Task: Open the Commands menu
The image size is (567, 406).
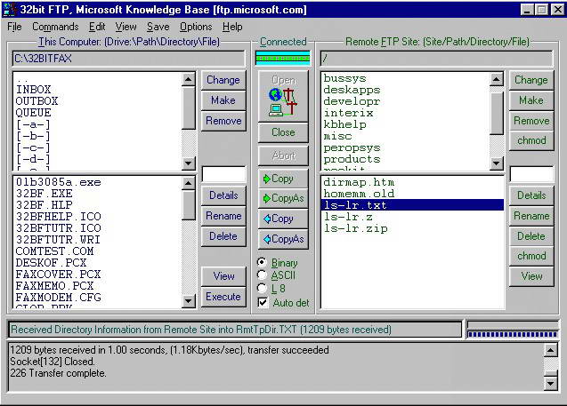Action: (x=55, y=27)
